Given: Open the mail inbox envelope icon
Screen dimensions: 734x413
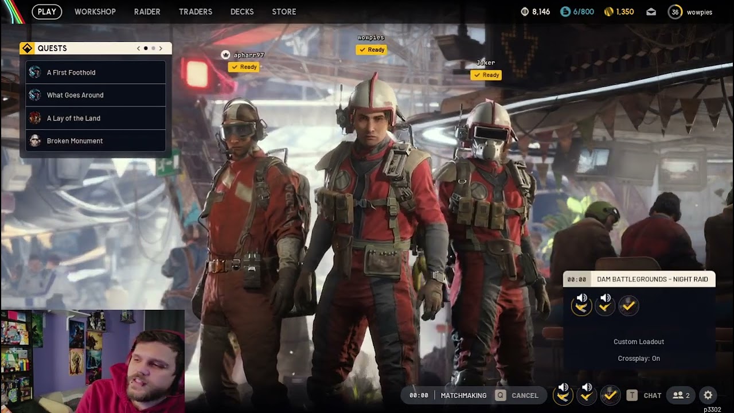Looking at the screenshot, I should (x=651, y=11).
